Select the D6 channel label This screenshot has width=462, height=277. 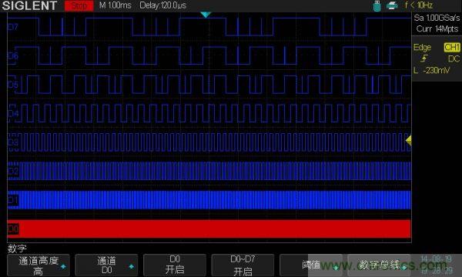[x=12, y=55]
